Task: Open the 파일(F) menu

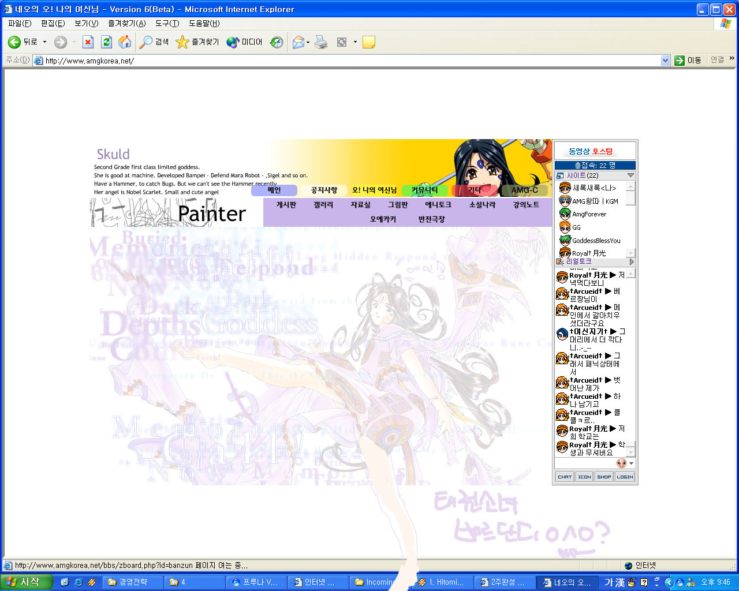Action: pos(20,24)
